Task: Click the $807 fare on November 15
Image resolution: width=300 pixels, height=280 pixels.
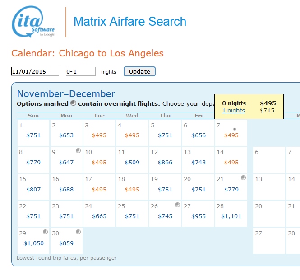Action: pos(33,189)
